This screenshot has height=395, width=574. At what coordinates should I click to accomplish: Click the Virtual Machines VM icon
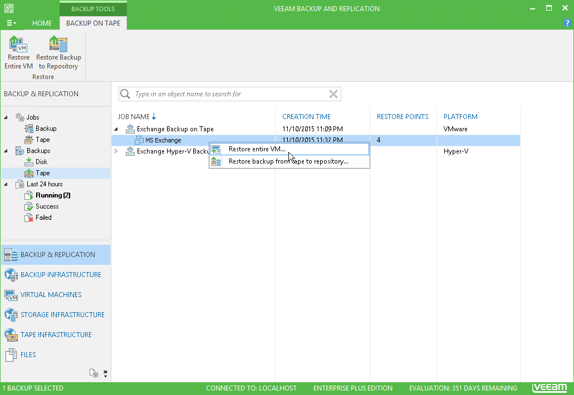[x=11, y=295]
